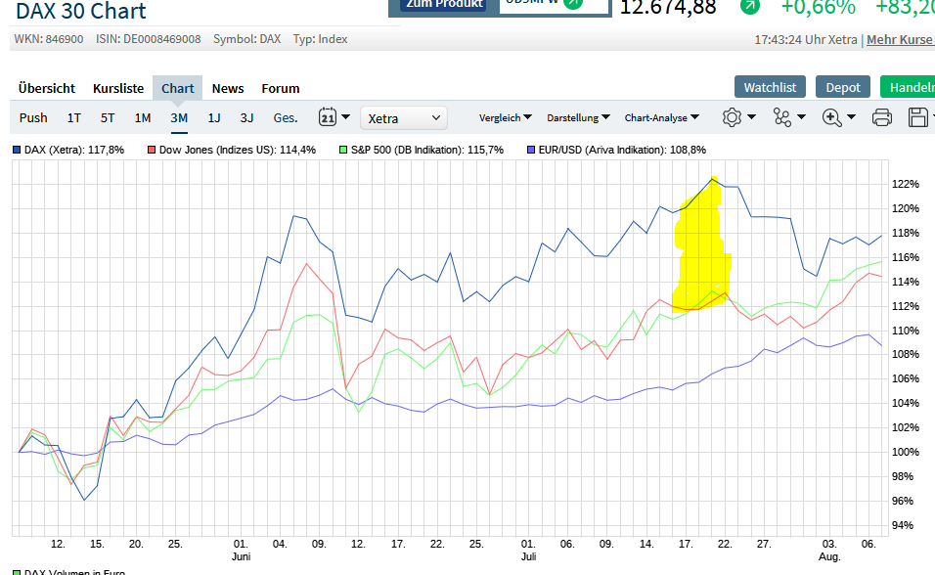Click the Symbol: DAX text

pyautogui.click(x=246, y=39)
